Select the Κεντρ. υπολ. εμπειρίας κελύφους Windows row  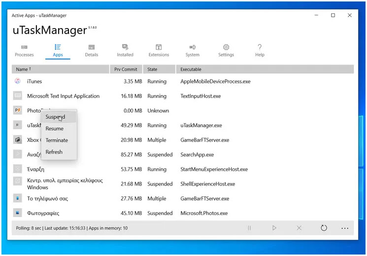183,184
